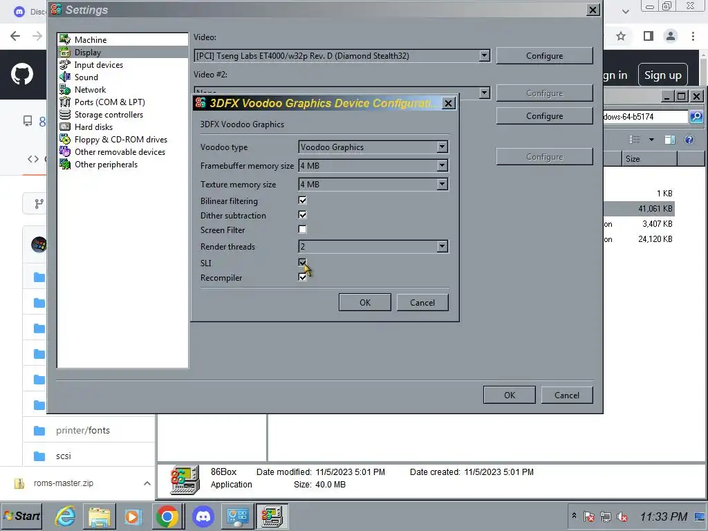Click the GitHub logo

[22, 74]
